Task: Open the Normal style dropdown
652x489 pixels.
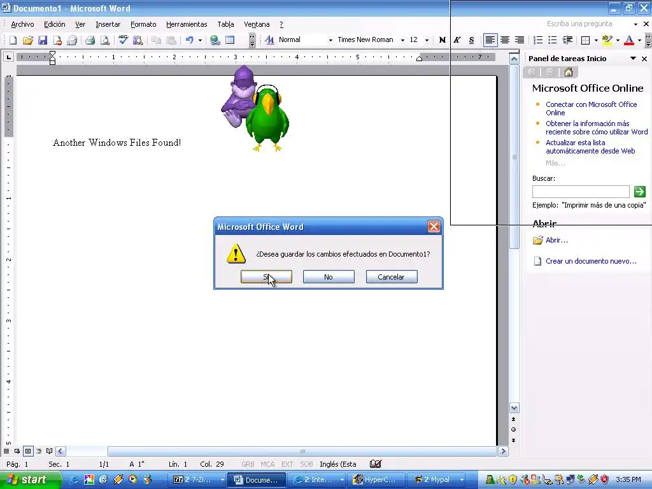Action: click(330, 40)
